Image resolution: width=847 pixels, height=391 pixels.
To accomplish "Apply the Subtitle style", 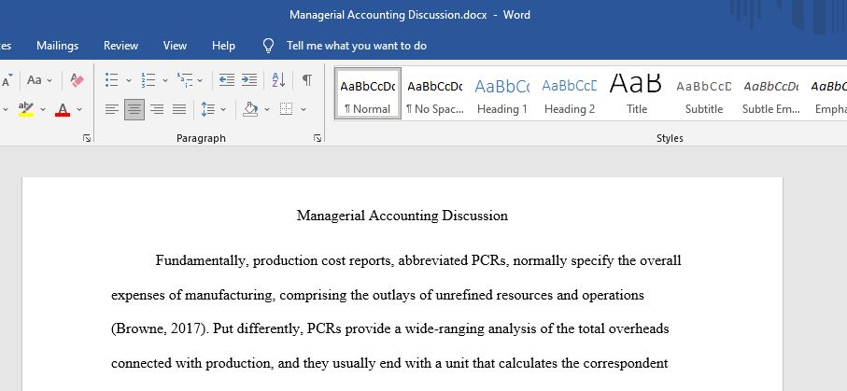I will [704, 92].
